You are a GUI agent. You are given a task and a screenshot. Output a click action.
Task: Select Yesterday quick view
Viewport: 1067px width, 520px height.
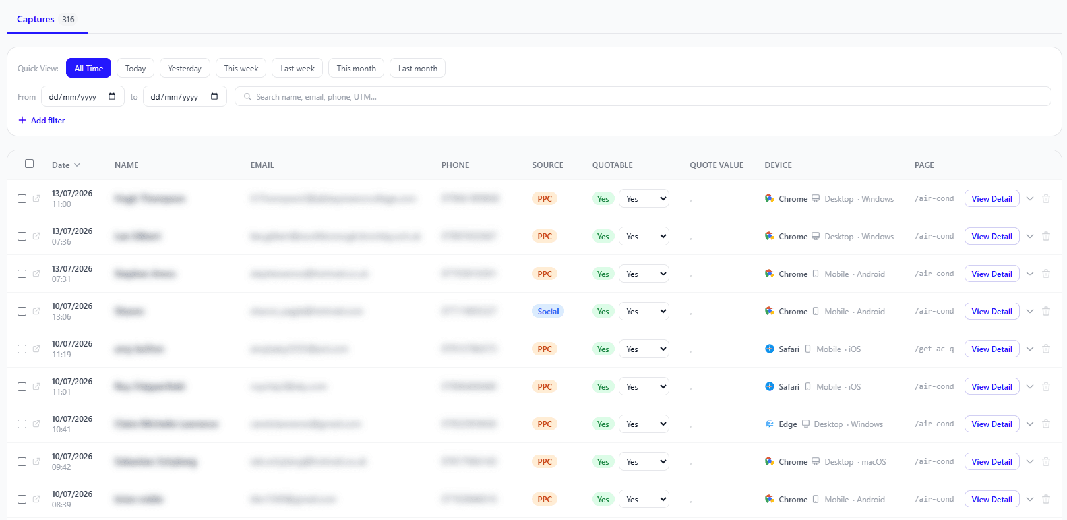185,68
